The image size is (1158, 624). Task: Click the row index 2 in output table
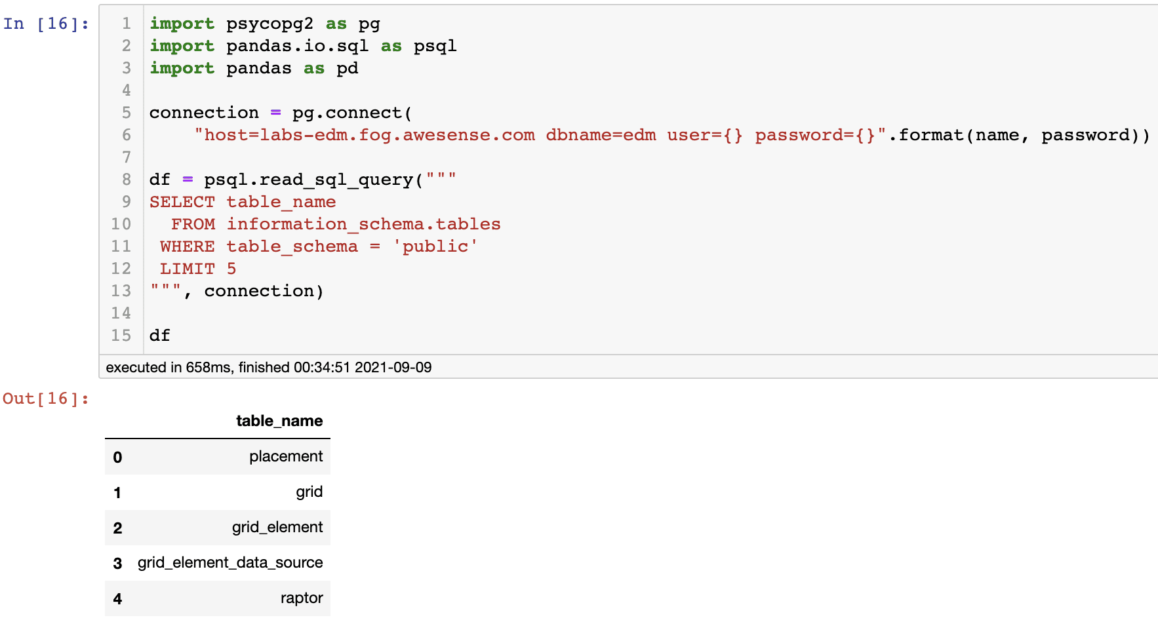click(x=117, y=528)
